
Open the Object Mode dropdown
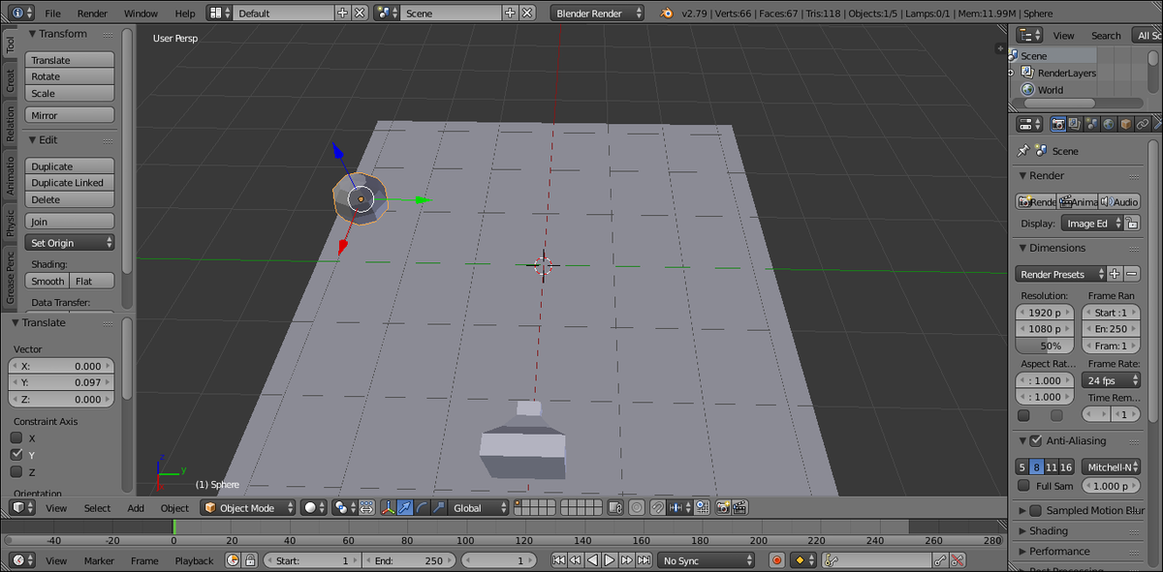click(247, 507)
